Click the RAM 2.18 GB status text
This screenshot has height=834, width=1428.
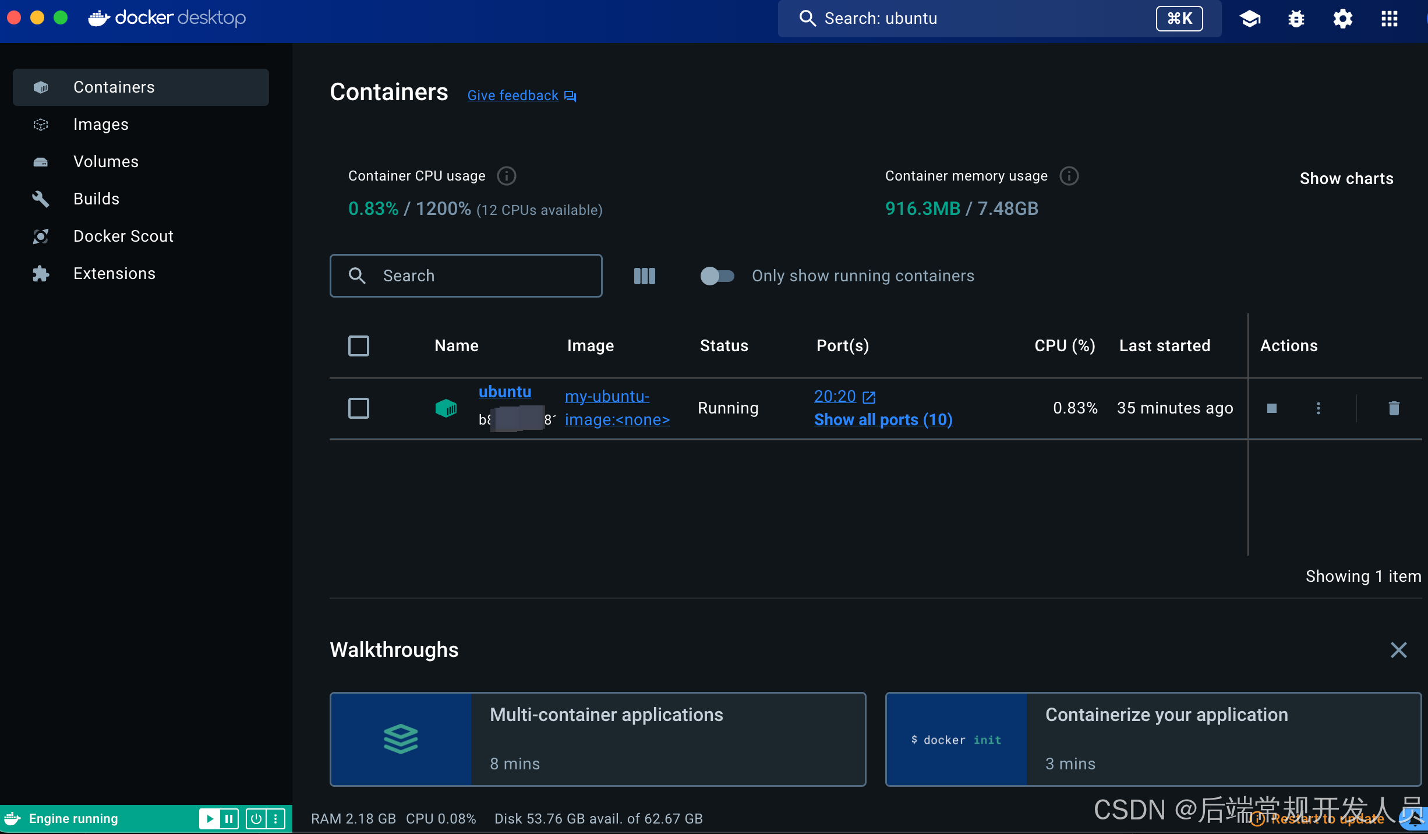(x=354, y=819)
